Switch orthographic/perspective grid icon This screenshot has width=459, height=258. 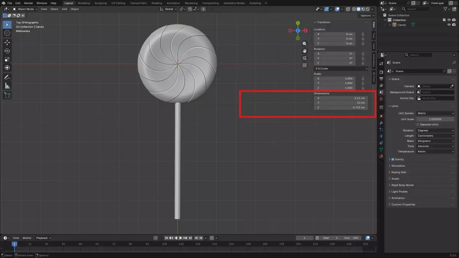[304, 65]
